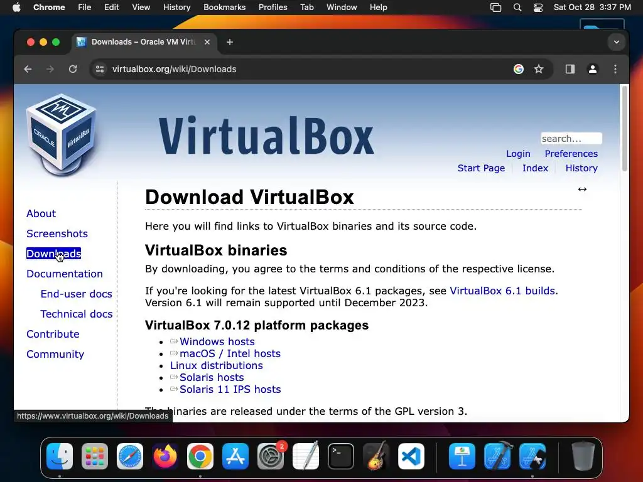Open the Technical docs link
This screenshot has width=643, height=482.
click(76, 314)
